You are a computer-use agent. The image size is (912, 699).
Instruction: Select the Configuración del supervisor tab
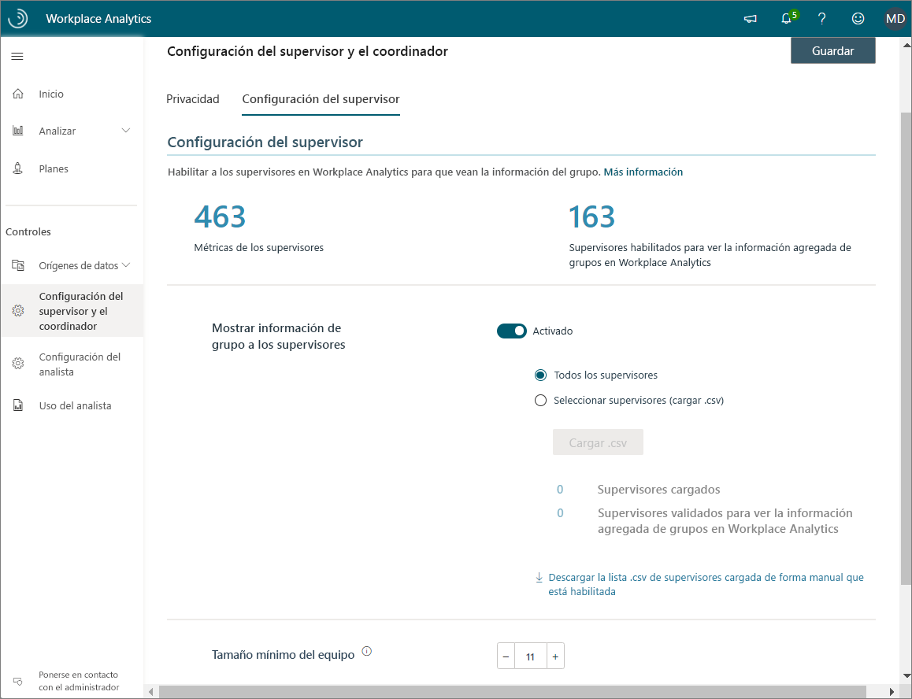coord(321,99)
